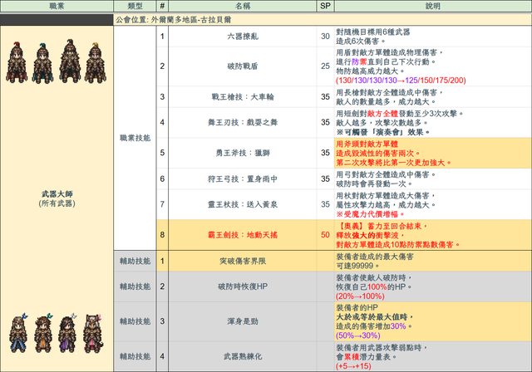532x372 pixels.
Task: Click the second character sprite in top row
Action: 42,62
